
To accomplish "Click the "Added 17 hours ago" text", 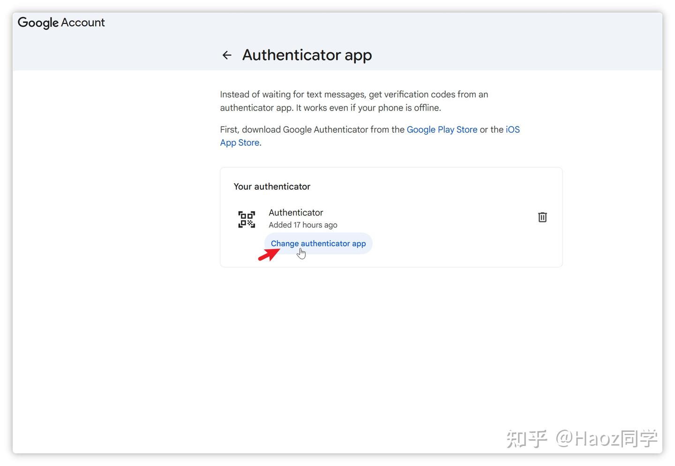I will coord(303,225).
